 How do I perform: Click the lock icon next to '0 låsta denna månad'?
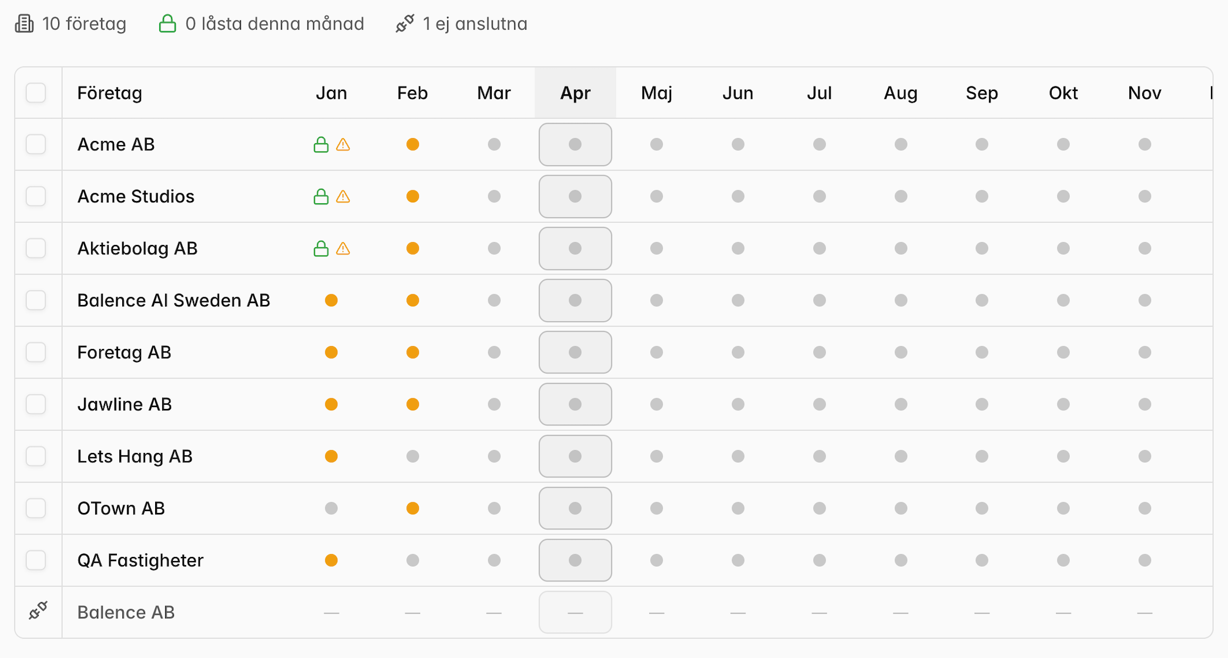(x=167, y=23)
